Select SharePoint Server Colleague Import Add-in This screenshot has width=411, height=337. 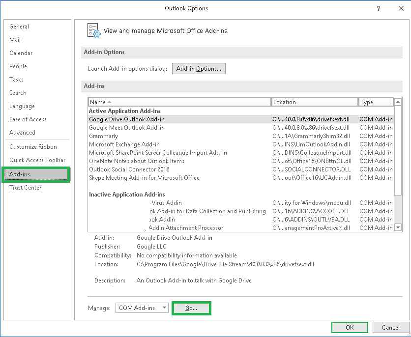click(240, 153)
